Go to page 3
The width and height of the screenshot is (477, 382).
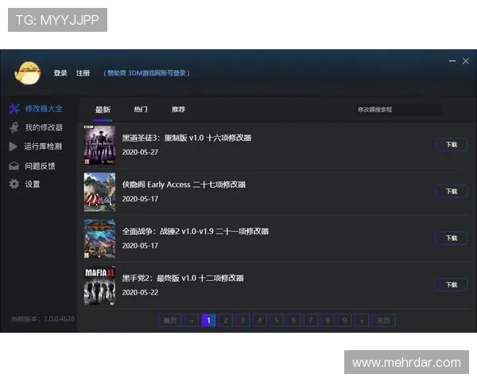[242, 321]
